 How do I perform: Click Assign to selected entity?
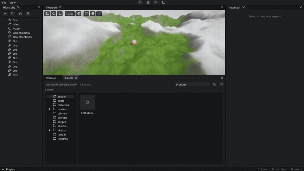(61, 85)
